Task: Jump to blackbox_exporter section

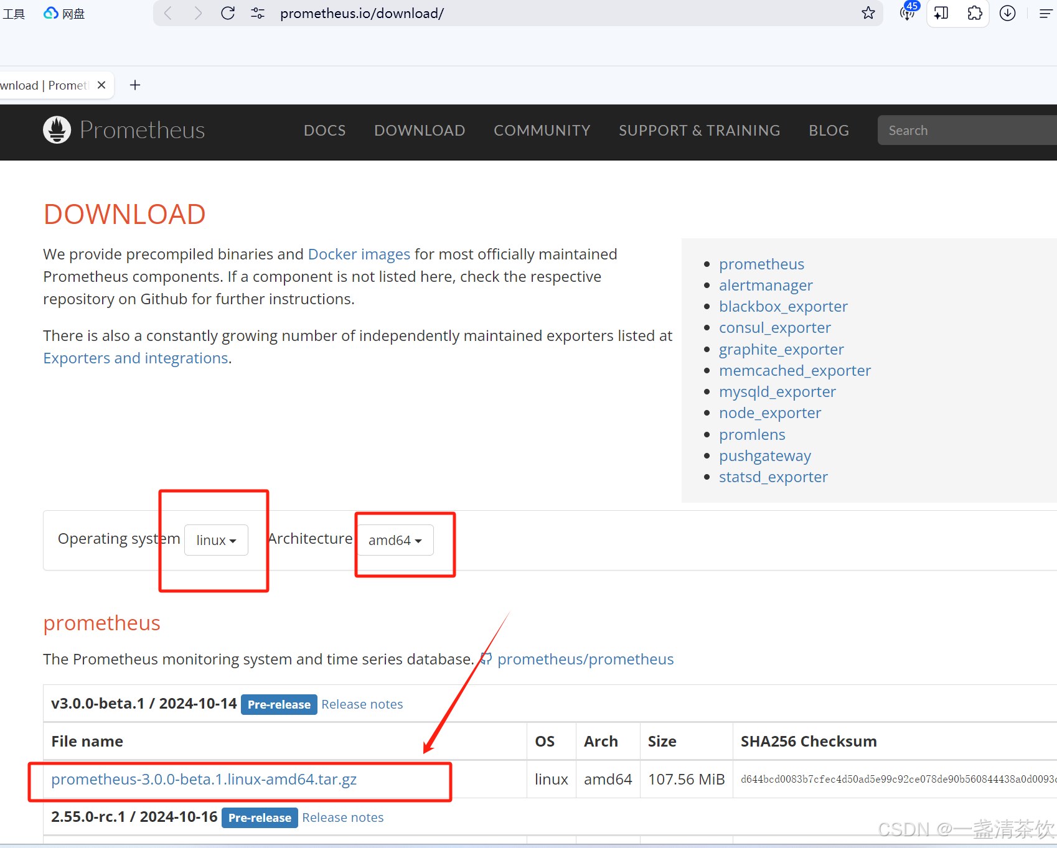Action: coord(783,306)
